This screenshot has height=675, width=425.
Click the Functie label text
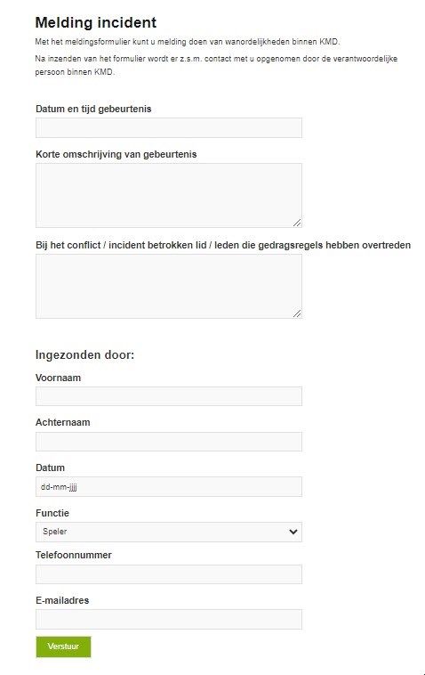pos(52,513)
